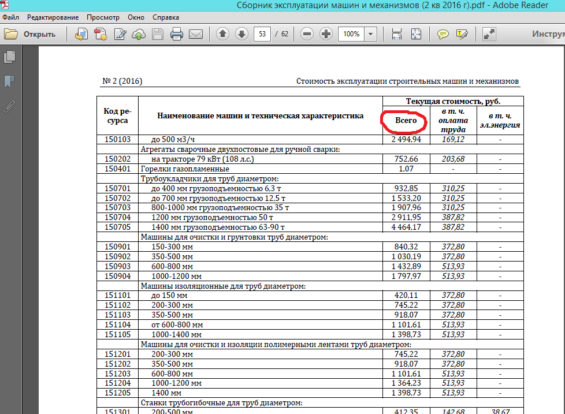Click the zoom in plus button

point(326,34)
